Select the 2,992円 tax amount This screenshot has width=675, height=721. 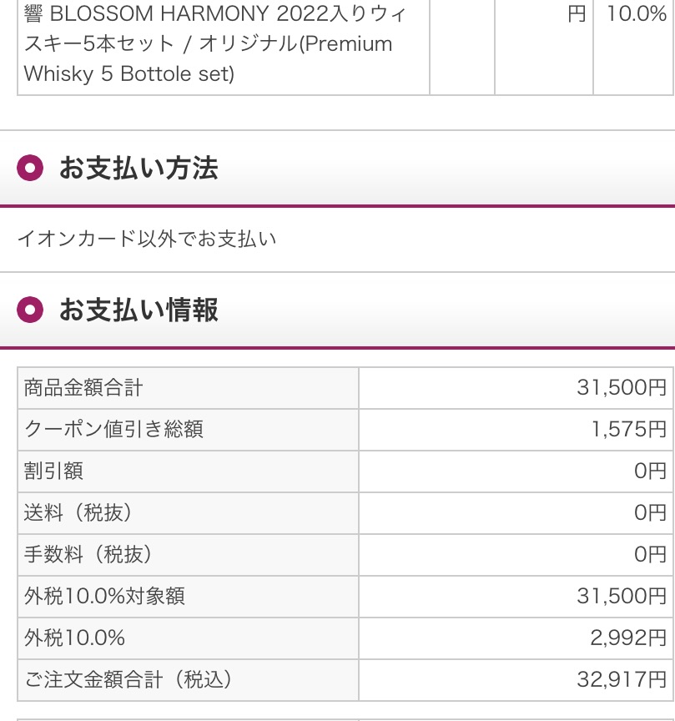pos(628,638)
